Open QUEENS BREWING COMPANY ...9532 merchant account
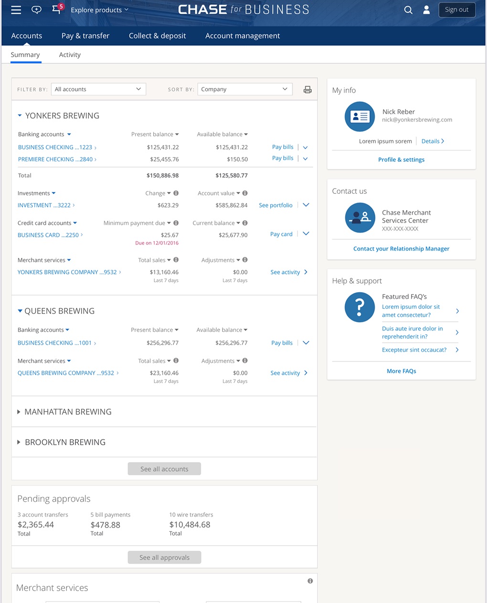 [68, 373]
